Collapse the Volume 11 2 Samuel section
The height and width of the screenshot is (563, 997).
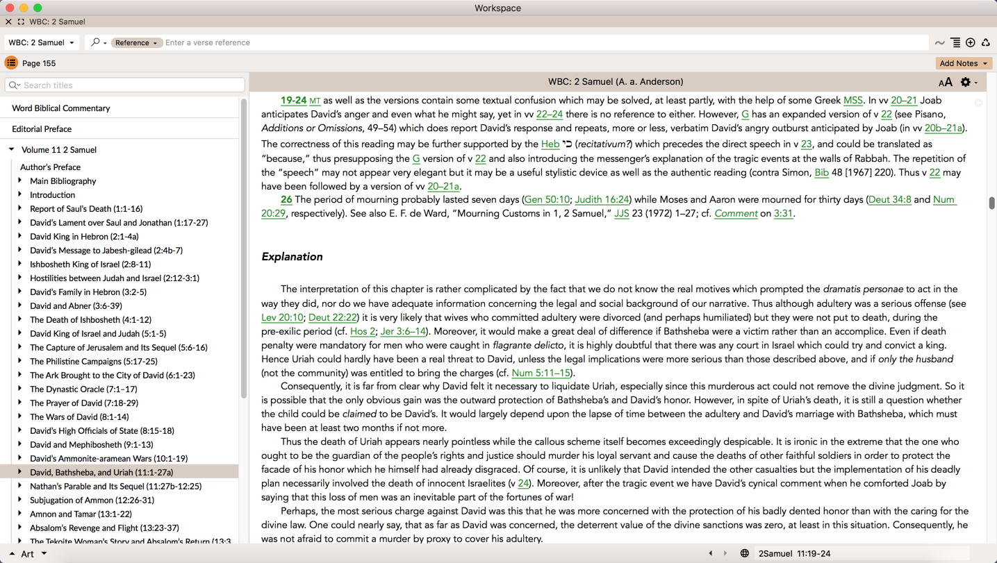[x=12, y=149]
